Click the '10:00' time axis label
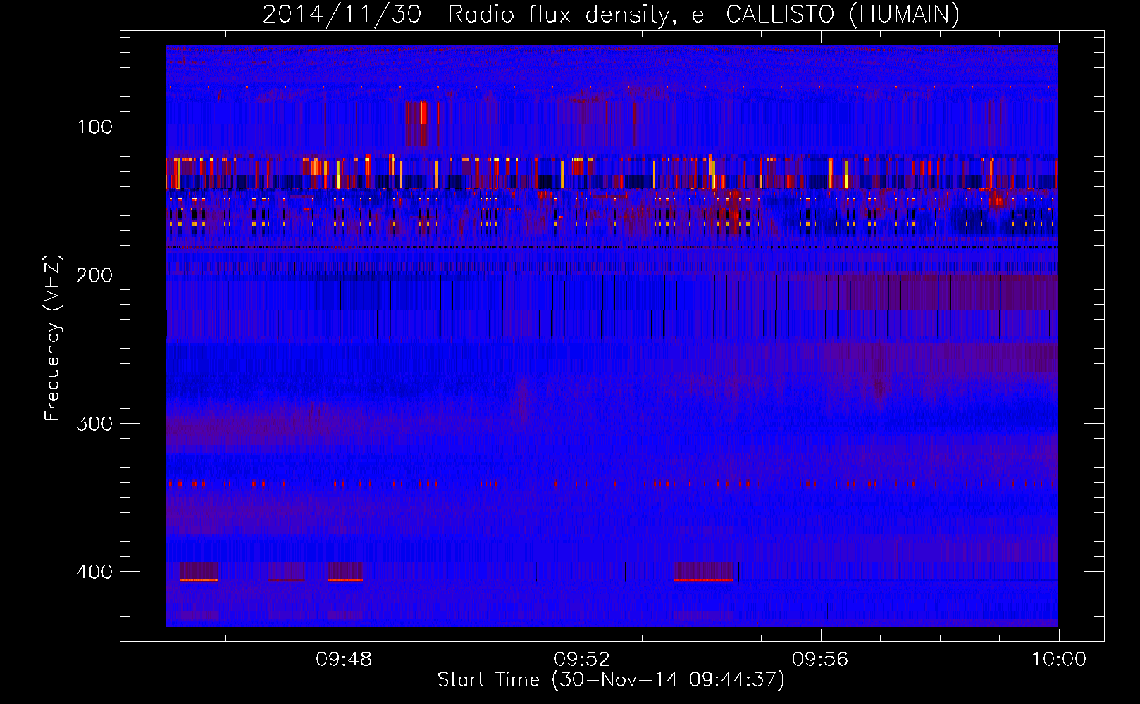Screen dimensions: 1140x704 point(1059,660)
